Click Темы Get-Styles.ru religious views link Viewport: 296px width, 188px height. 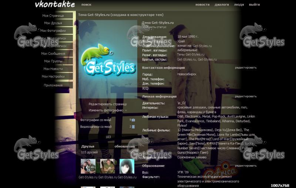coord(191,54)
